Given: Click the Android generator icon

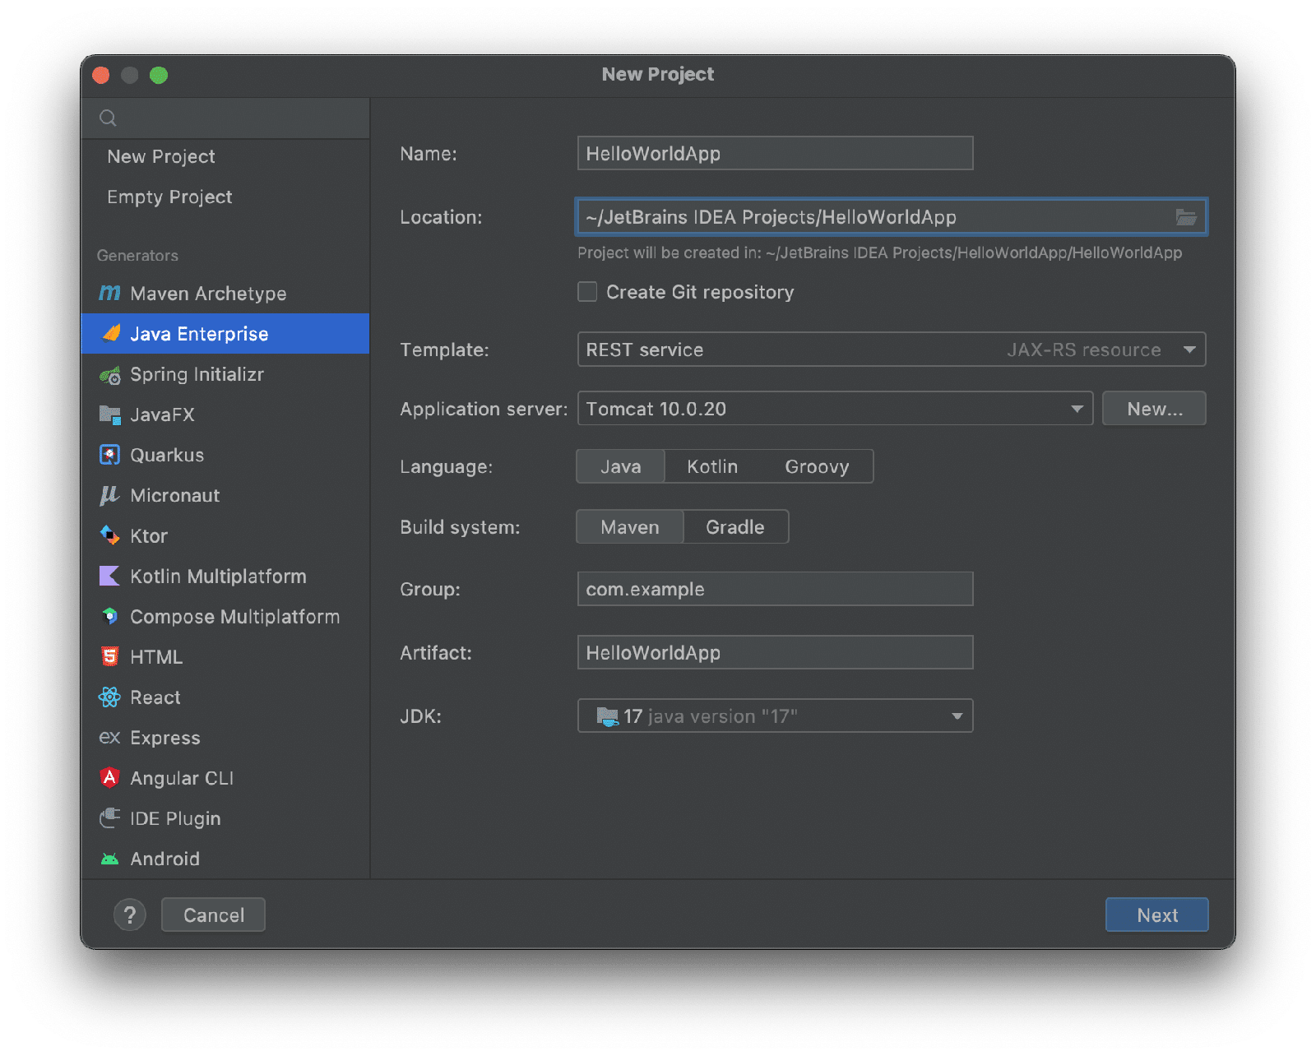Looking at the screenshot, I should 109,859.
